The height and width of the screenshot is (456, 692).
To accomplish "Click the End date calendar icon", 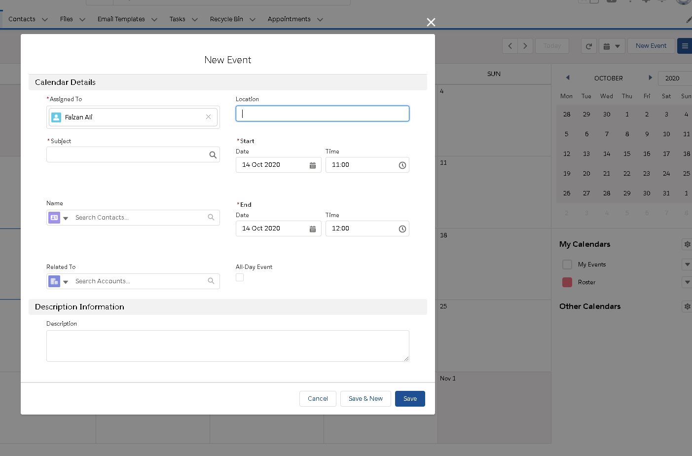I will (x=312, y=229).
